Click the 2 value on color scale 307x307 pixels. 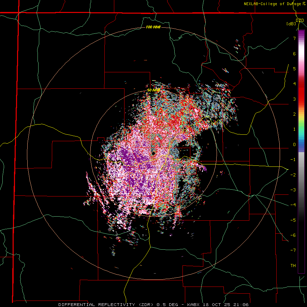pos(294,114)
